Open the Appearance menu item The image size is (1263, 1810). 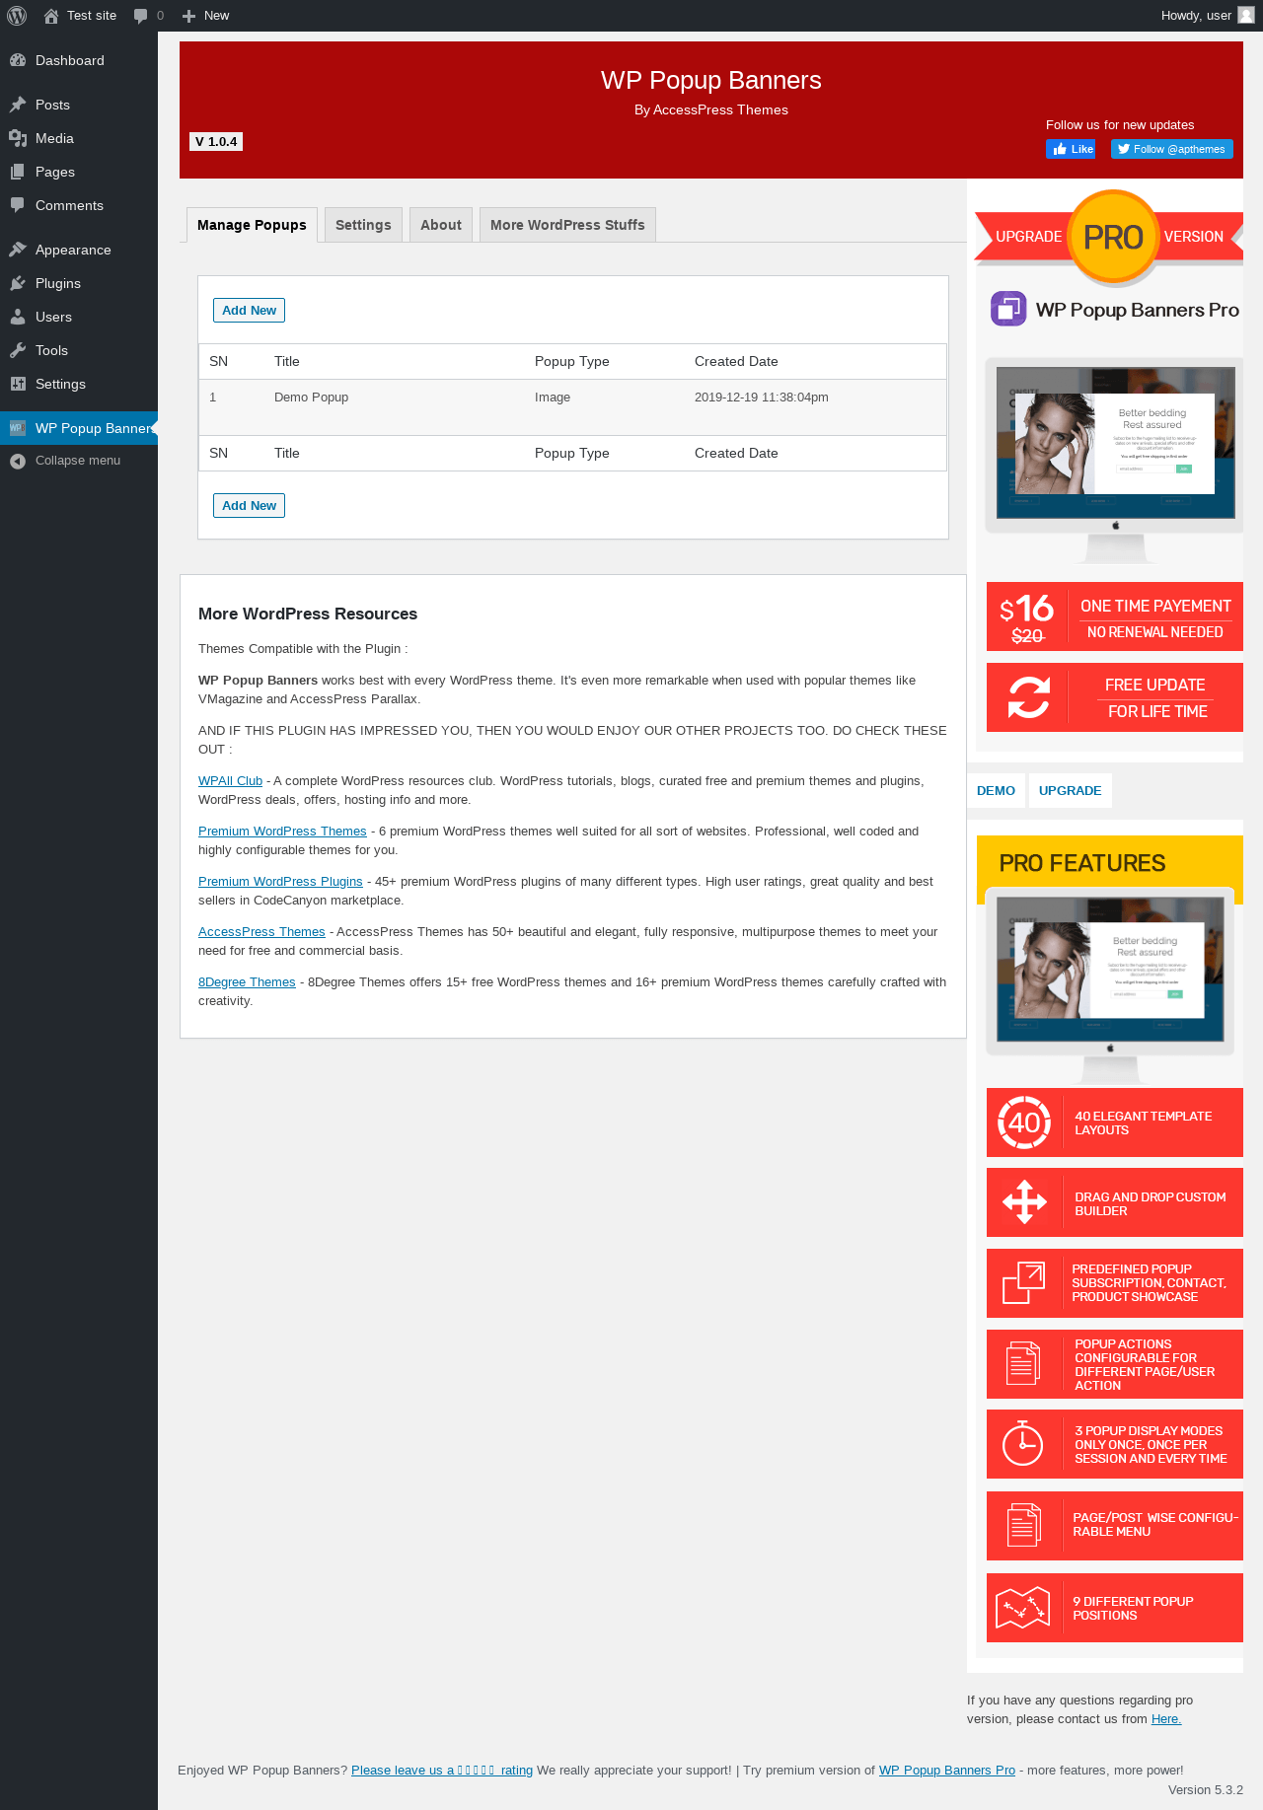tap(79, 250)
